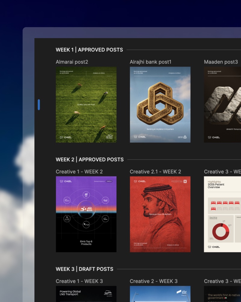The height and width of the screenshot is (302, 241).
Task: Click the 'Creative 1 - WEEK 2' label
Action: pos(79,172)
